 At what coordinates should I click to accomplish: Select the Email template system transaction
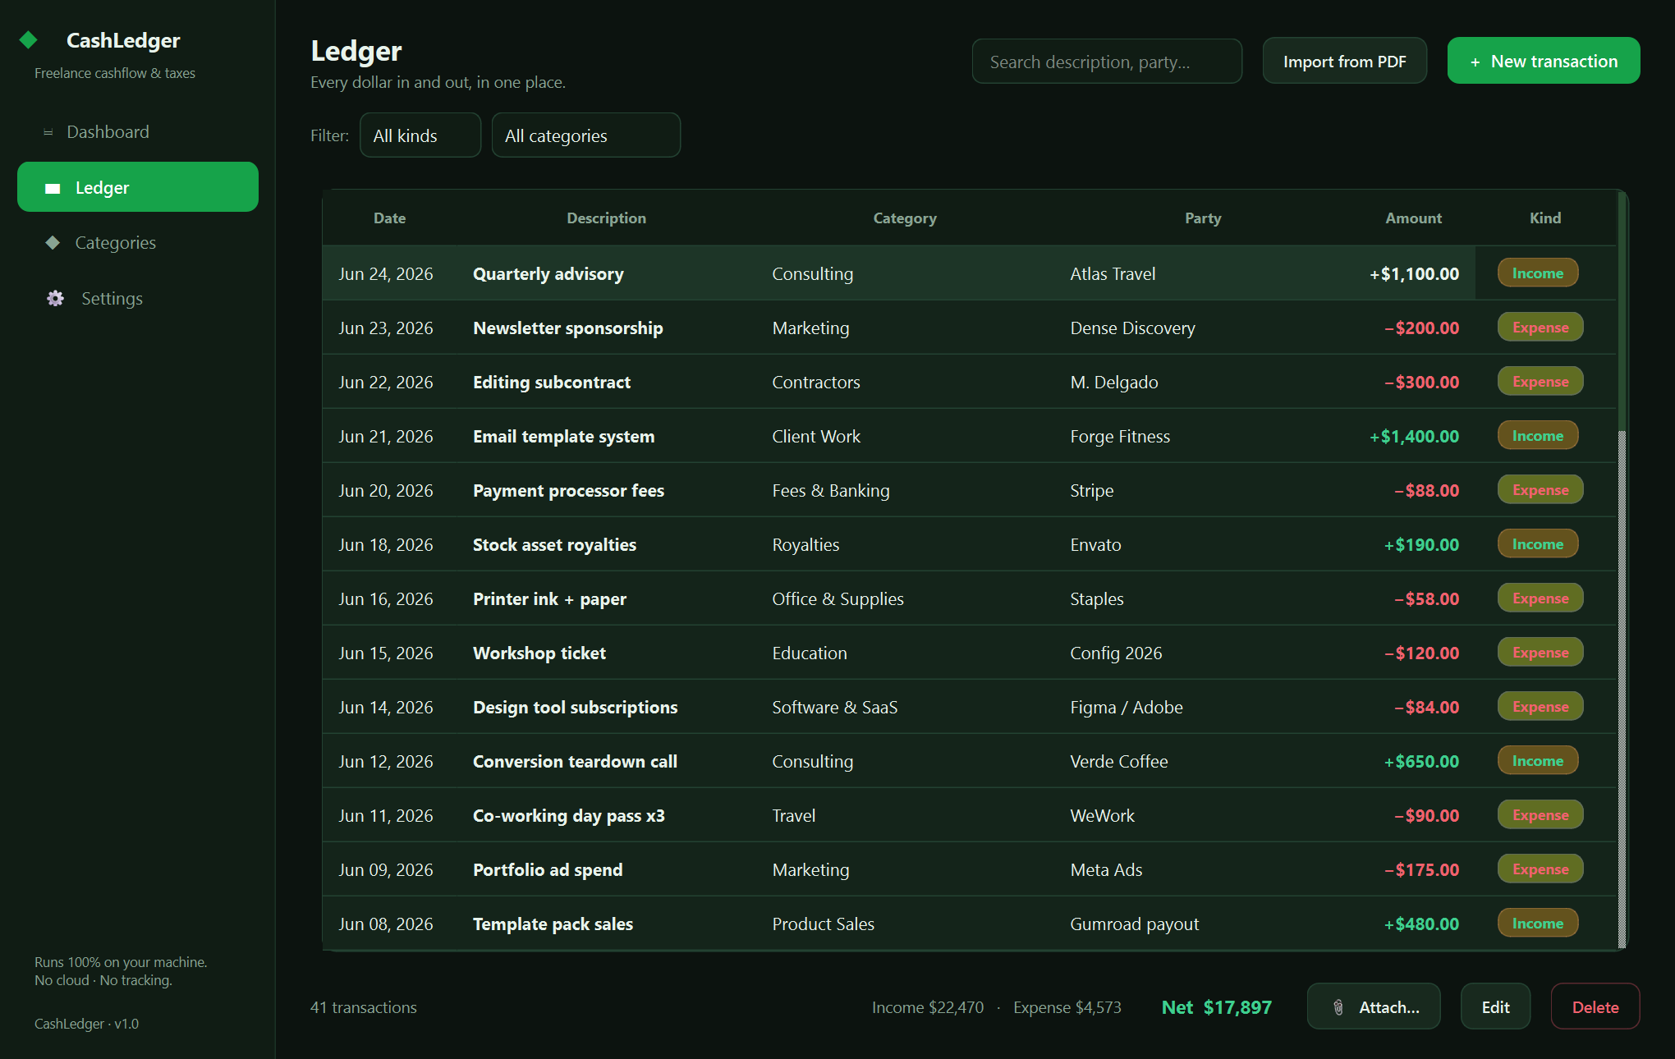click(969, 436)
